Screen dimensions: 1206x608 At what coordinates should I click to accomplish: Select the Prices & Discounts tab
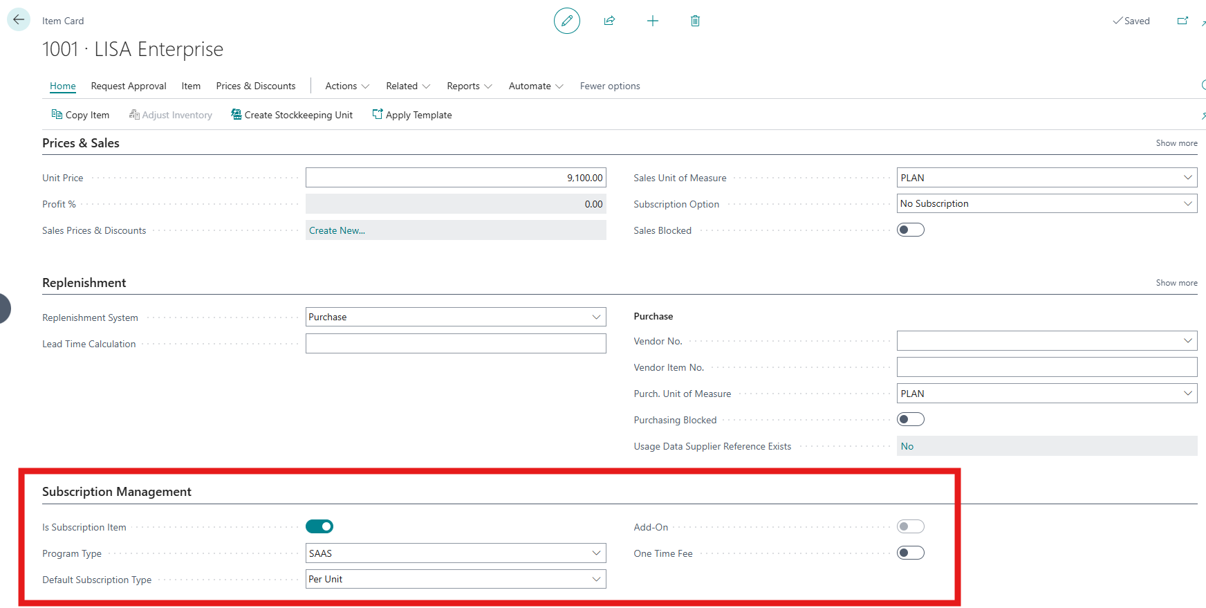pyautogui.click(x=255, y=86)
